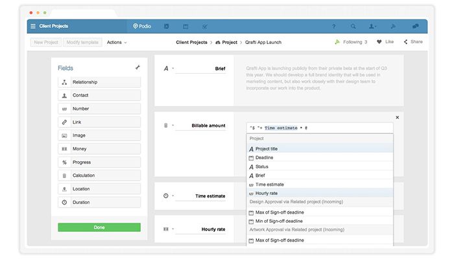454x259 pixels.
Task: Open the account profile dropdown in header
Action: point(372,27)
